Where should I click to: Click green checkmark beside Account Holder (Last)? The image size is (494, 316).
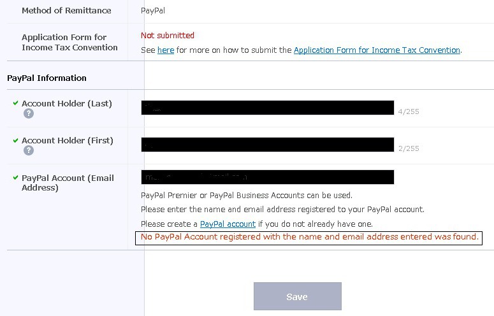click(15, 103)
